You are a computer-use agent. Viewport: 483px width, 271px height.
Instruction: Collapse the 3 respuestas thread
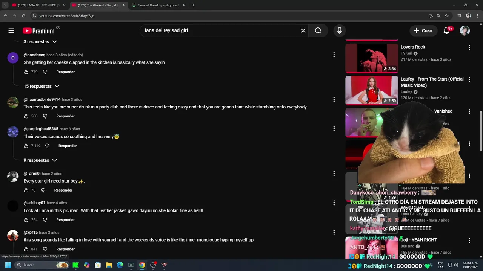[40, 42]
